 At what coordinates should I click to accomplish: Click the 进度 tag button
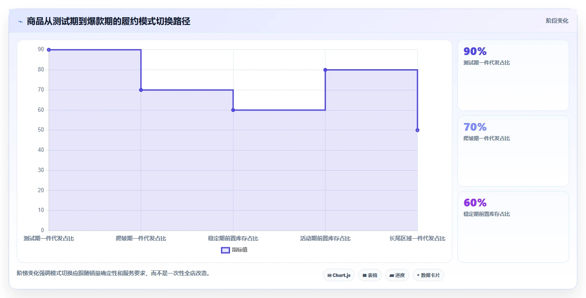click(397, 275)
